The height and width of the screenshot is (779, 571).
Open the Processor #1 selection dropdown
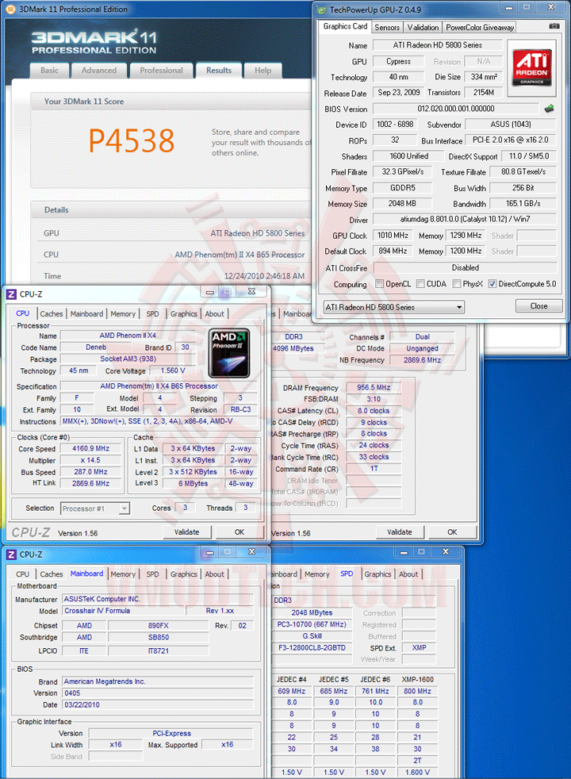(95, 508)
